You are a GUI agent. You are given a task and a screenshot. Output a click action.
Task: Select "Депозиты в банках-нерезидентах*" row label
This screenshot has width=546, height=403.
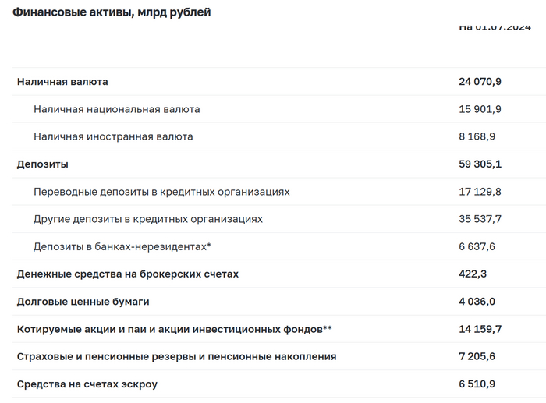[122, 246]
